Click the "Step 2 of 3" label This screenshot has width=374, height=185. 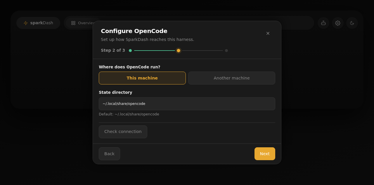[113, 50]
